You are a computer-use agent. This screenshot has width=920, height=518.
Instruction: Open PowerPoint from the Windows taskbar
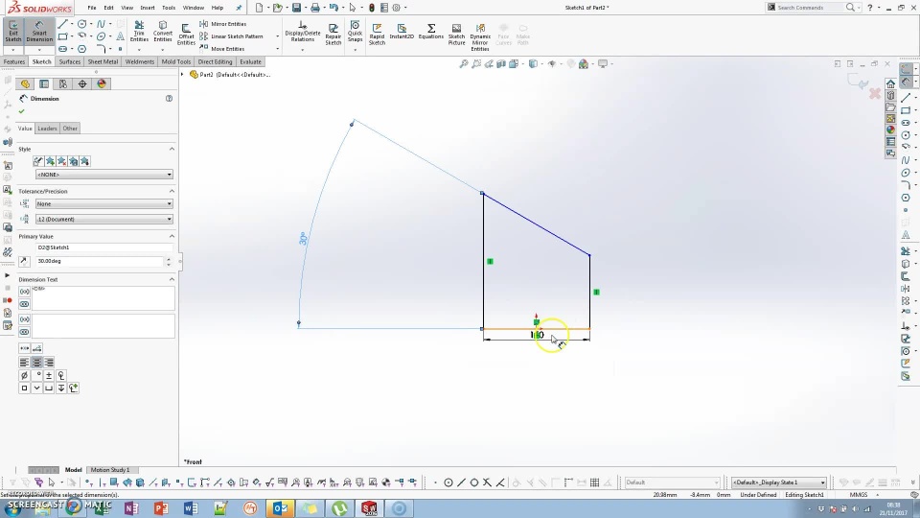click(161, 508)
